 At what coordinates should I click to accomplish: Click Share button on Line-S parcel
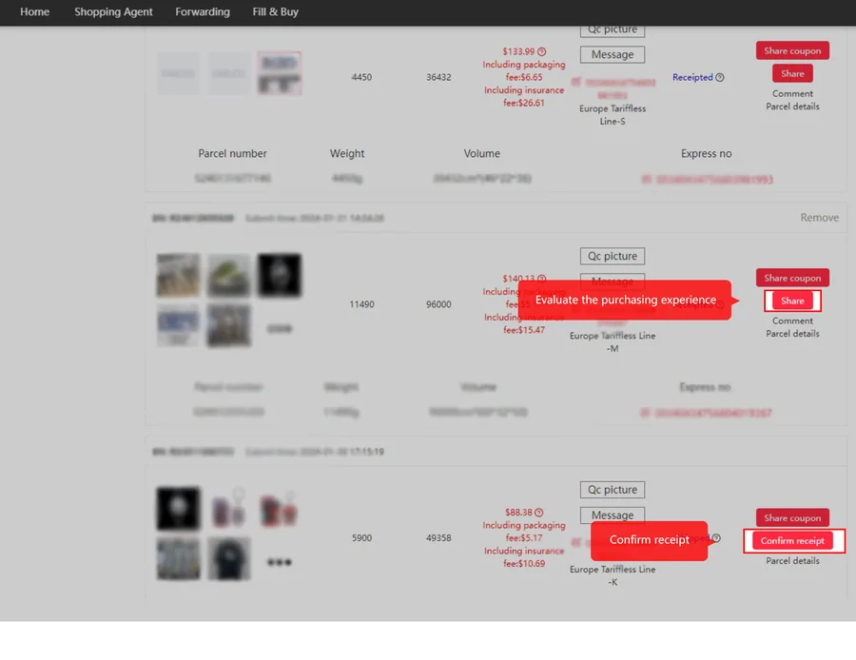[792, 73]
